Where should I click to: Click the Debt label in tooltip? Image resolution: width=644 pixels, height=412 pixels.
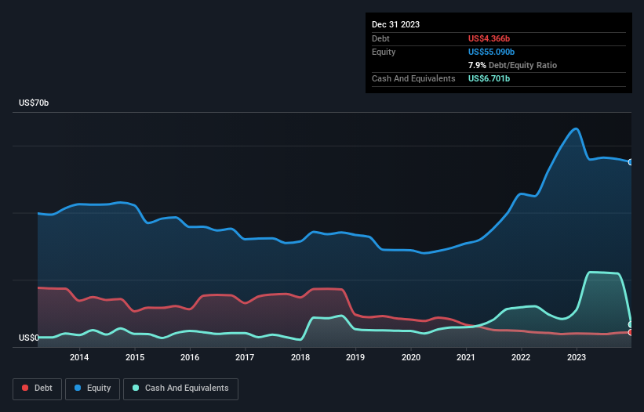(380, 38)
